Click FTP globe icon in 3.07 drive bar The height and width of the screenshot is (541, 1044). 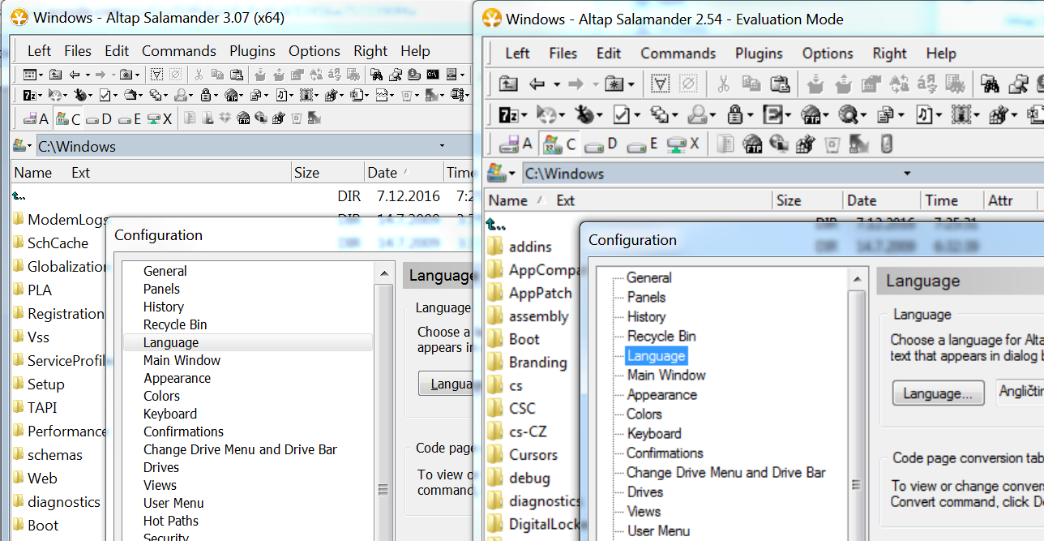(243, 118)
